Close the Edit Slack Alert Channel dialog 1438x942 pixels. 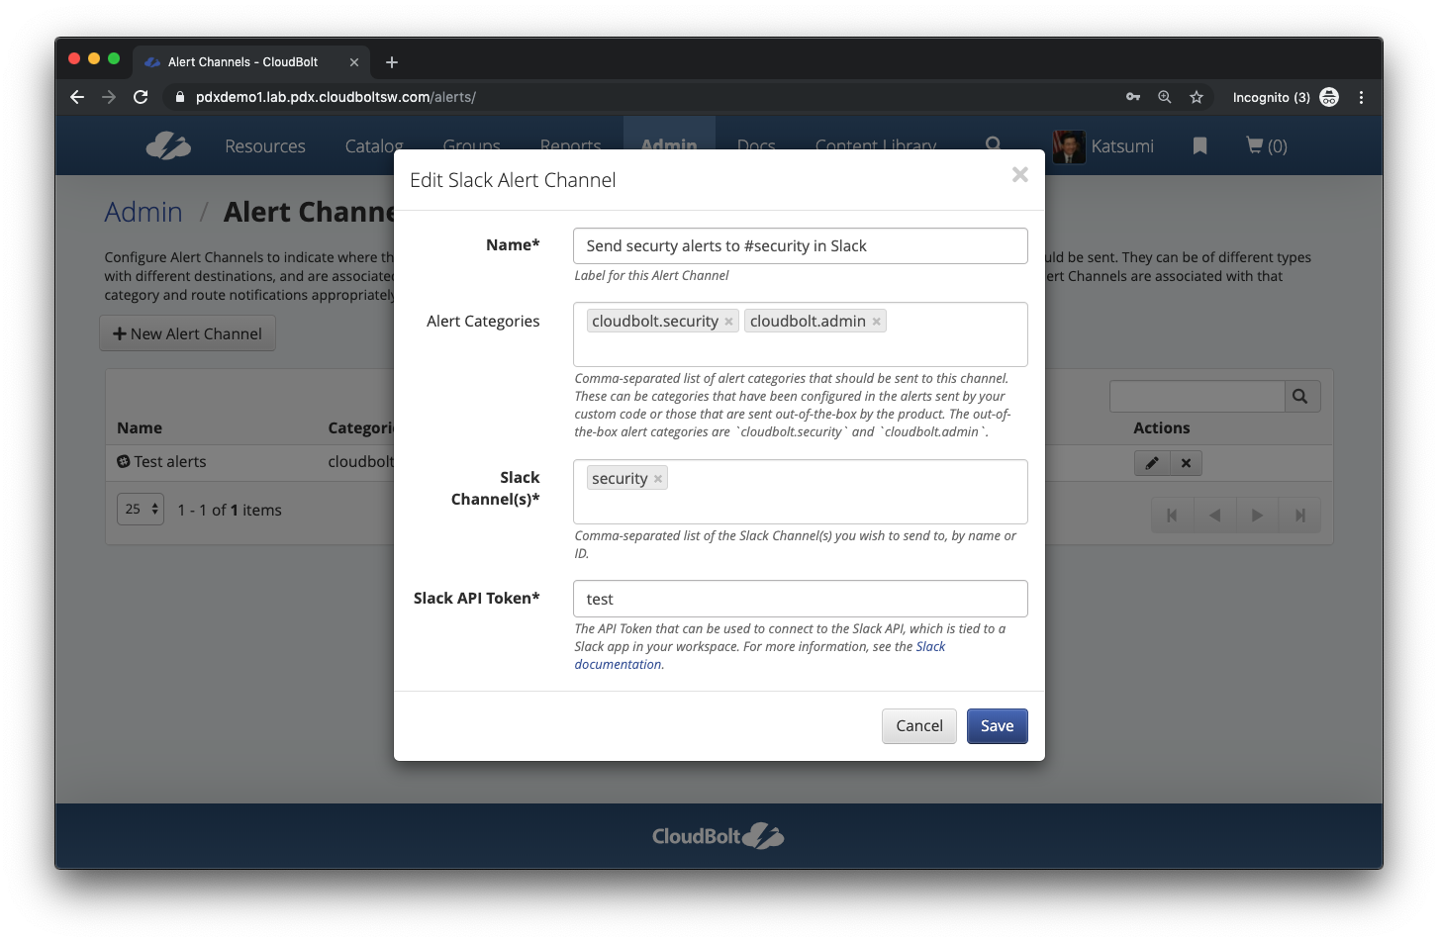[1019, 175]
